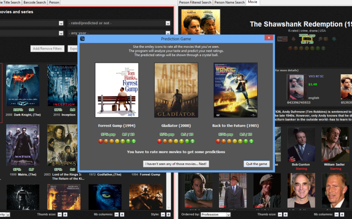Viewport: 352px width, 219px height.
Task: Rate Shawshank Redemption with the red angry smiley
Action: click(x=290, y=48)
